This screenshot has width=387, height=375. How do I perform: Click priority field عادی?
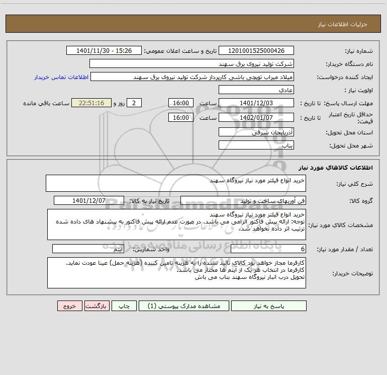[x=256, y=90]
